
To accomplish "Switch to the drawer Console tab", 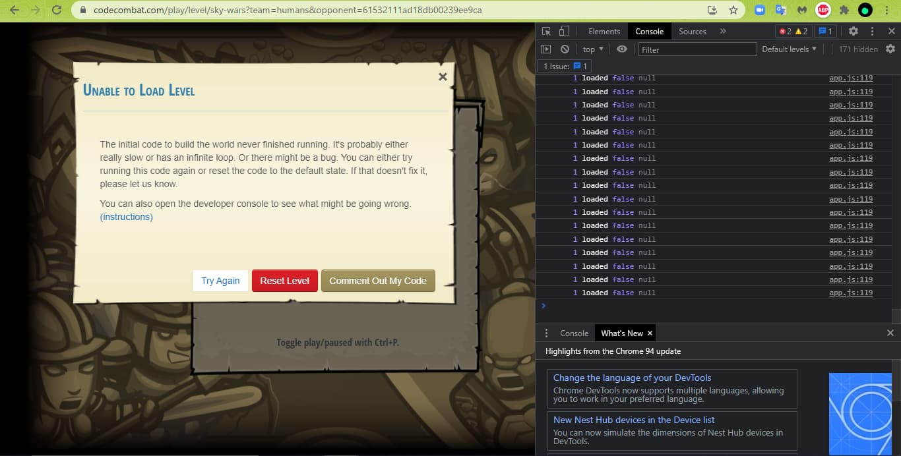I will [x=574, y=333].
